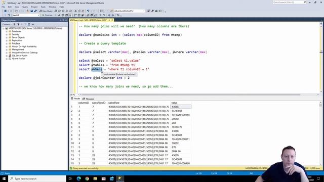Open Microsoft Edge from the taskbar
Viewport: 324px width, 182px height.
tap(79, 178)
